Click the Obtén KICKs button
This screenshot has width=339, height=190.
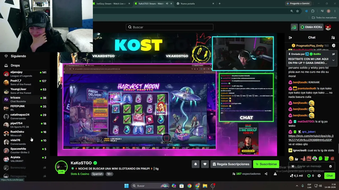click(x=311, y=27)
